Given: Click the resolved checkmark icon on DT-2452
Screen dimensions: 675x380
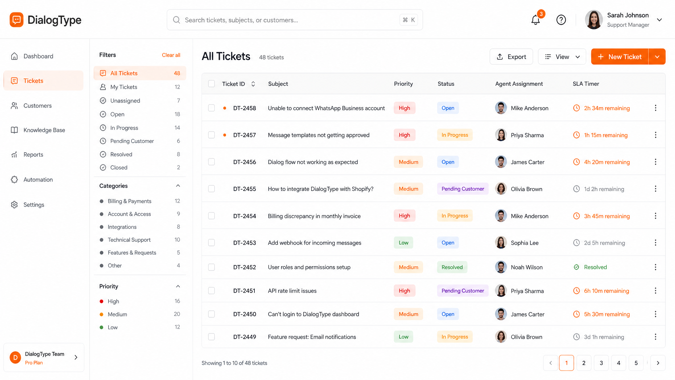Looking at the screenshot, I should [x=576, y=267].
